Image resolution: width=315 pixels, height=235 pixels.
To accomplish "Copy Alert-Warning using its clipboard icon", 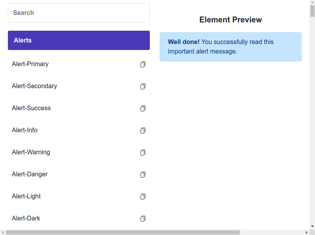I will pyautogui.click(x=143, y=152).
